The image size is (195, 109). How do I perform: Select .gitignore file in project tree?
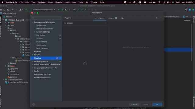14,69
